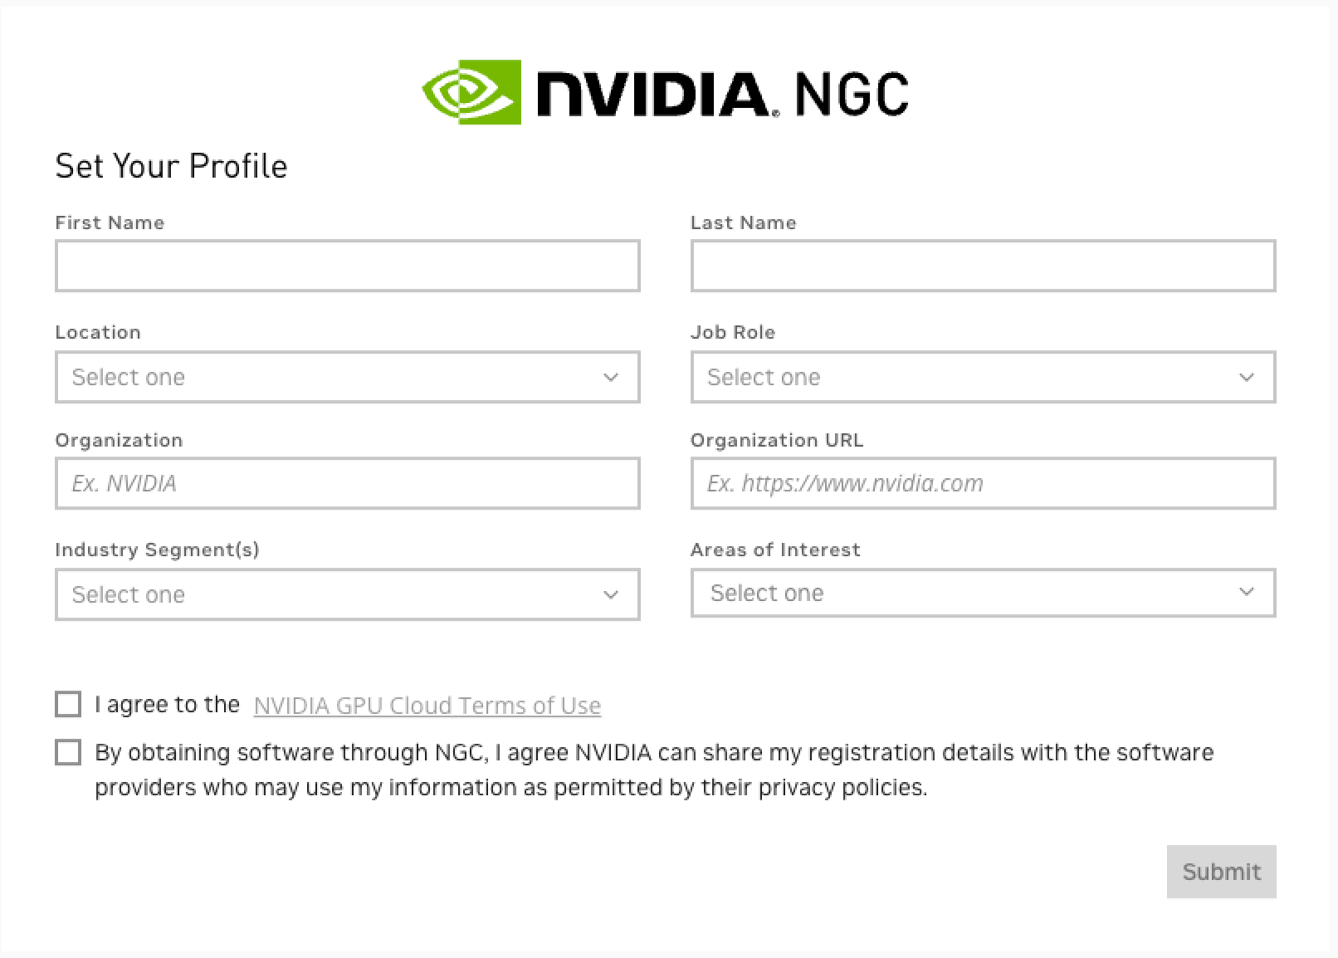Open the Location selector
Screen dimensions: 1338x958
pos(347,377)
